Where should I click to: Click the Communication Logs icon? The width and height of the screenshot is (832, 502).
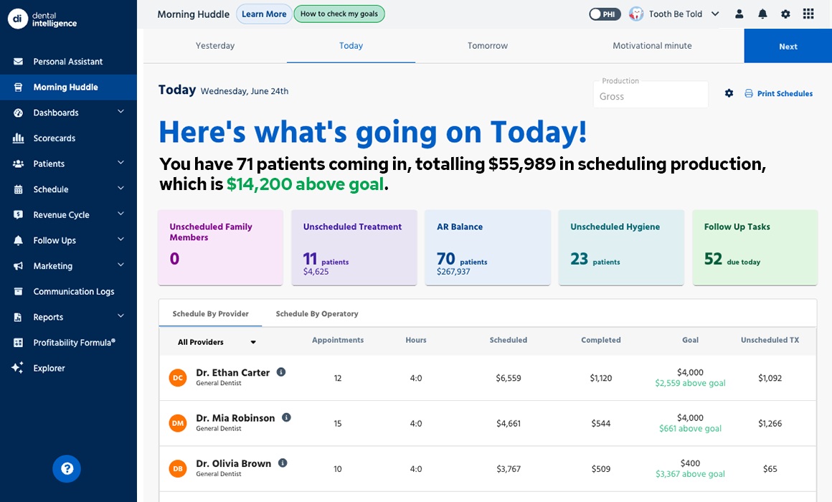[x=18, y=291]
